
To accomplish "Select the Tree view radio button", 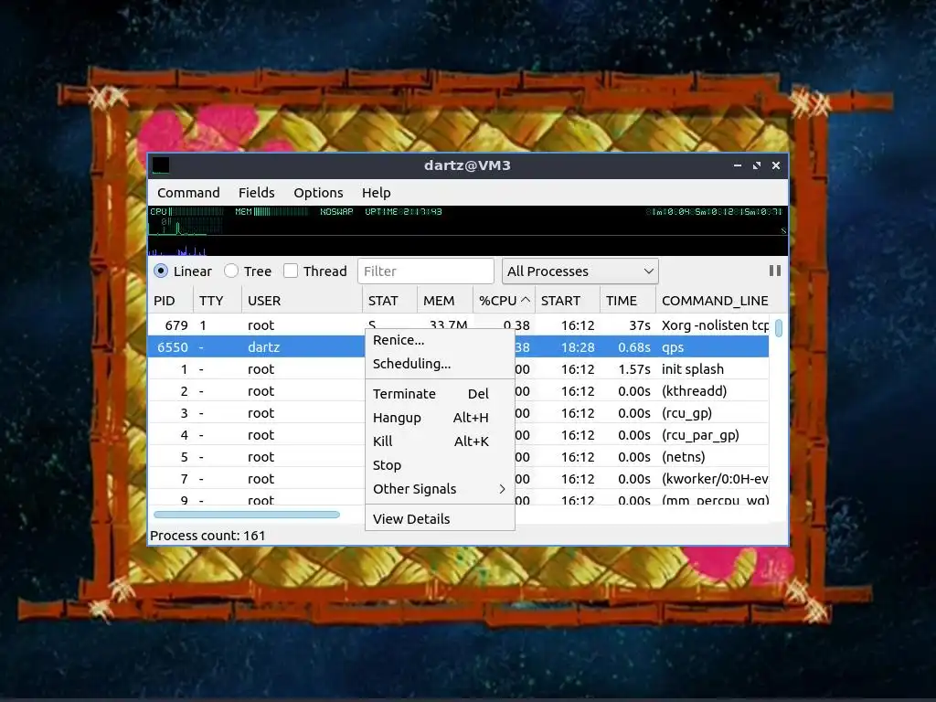I will [x=231, y=271].
